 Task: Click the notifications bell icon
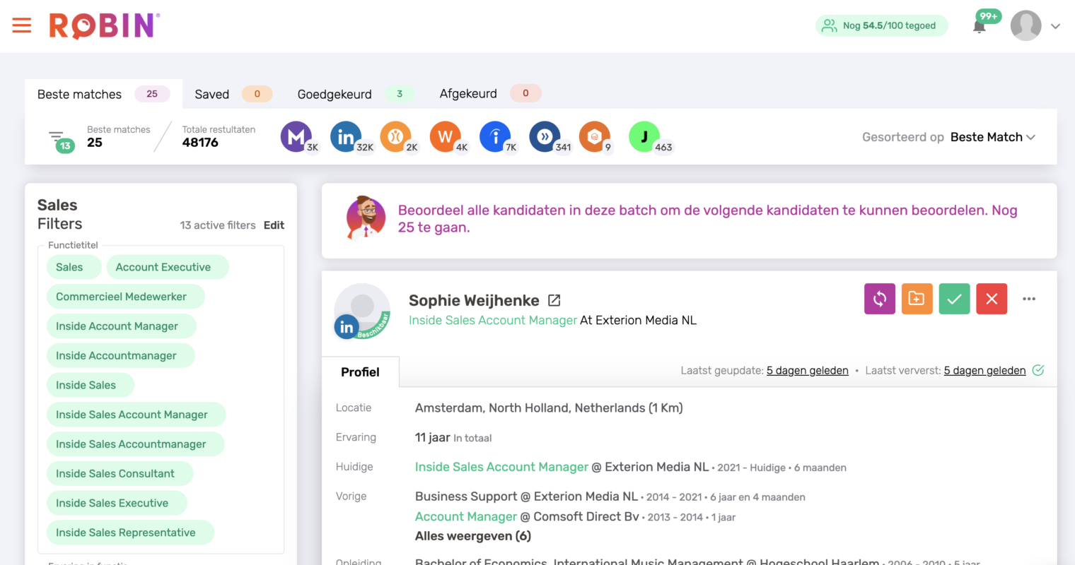[980, 27]
